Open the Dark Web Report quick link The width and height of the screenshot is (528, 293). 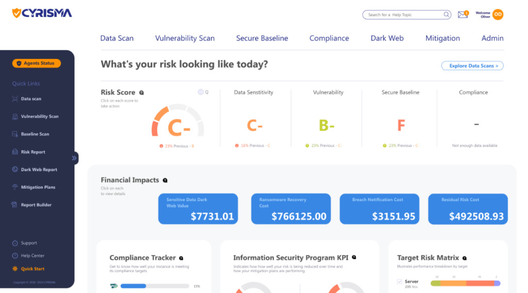point(39,170)
